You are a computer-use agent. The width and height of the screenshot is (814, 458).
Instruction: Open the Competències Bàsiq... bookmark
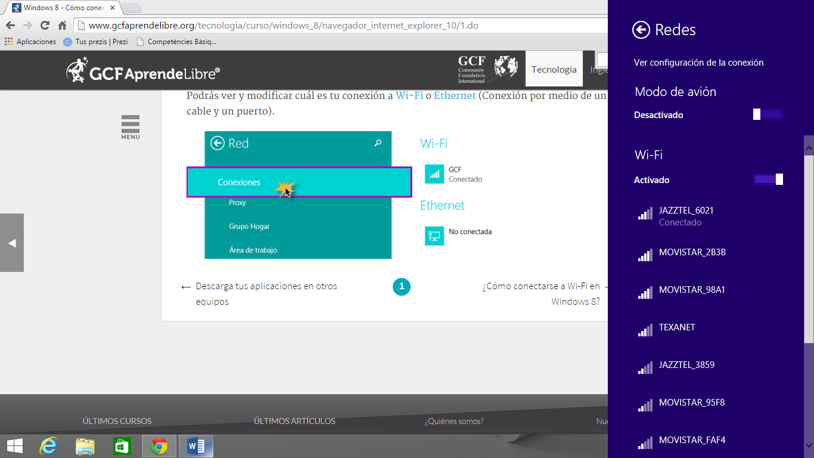176,42
